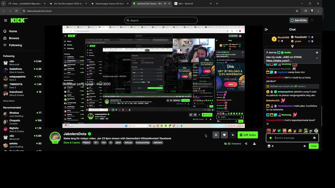The width and height of the screenshot is (335, 188).
Task: Go back in browser history
Action: pos(4,11)
